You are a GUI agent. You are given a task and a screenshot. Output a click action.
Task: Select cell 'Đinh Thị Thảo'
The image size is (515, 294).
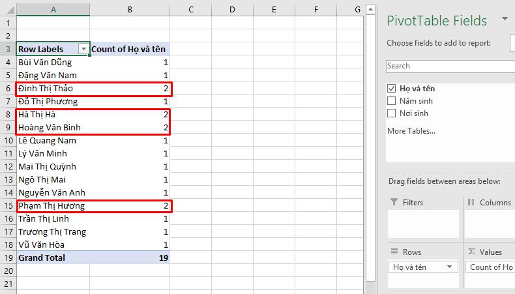pyautogui.click(x=53, y=89)
